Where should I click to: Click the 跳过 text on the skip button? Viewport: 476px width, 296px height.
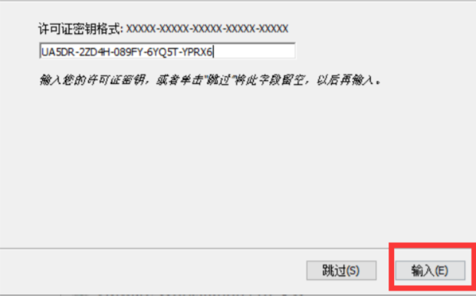[x=334, y=271]
